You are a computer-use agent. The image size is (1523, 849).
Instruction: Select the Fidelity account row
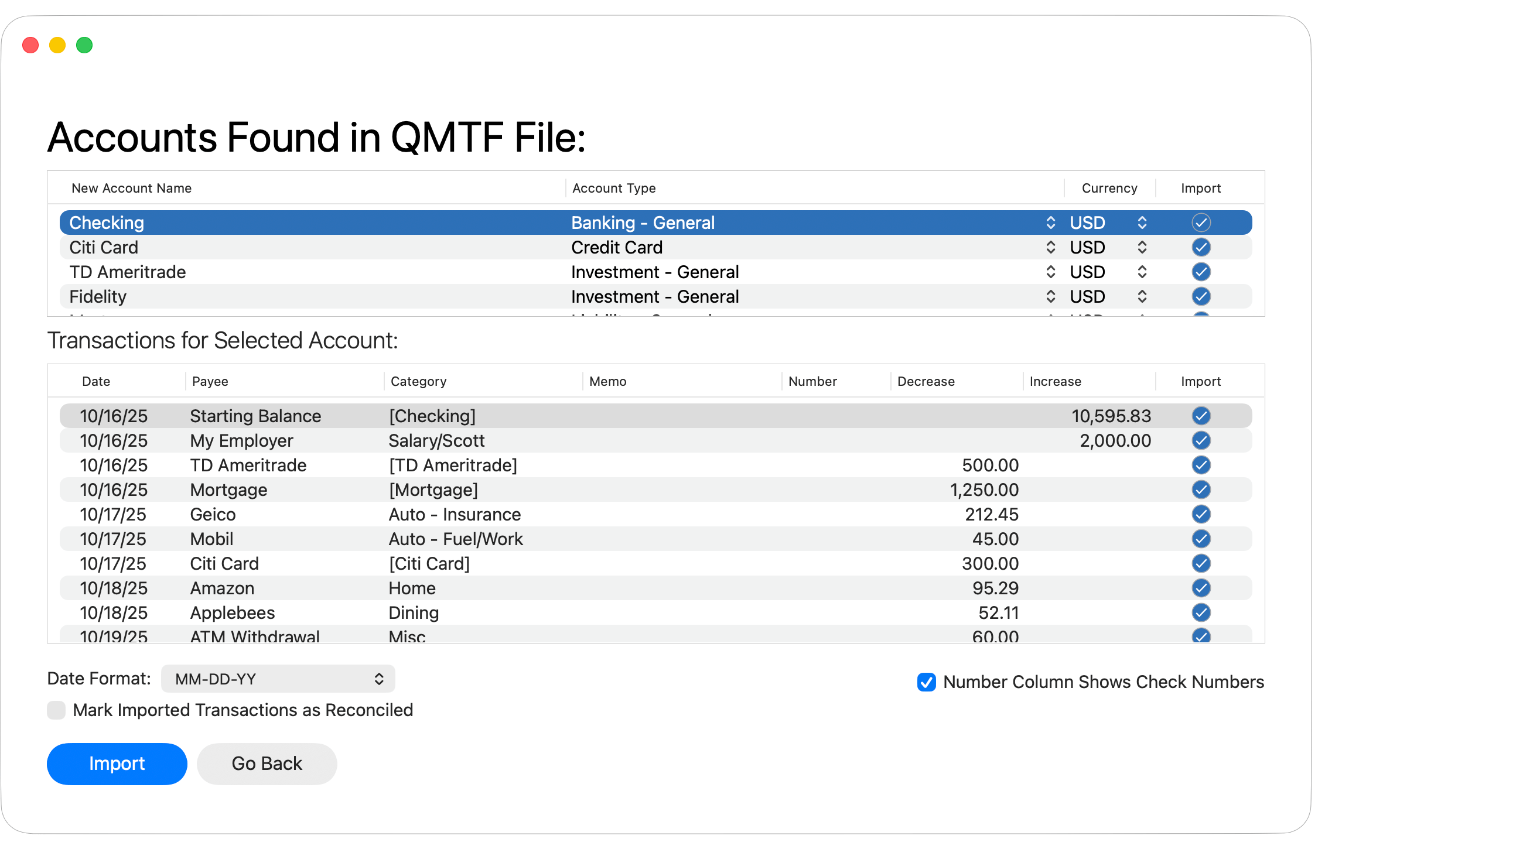tap(296, 297)
